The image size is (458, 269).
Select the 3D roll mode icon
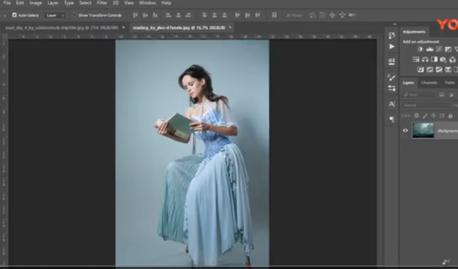pos(323,15)
